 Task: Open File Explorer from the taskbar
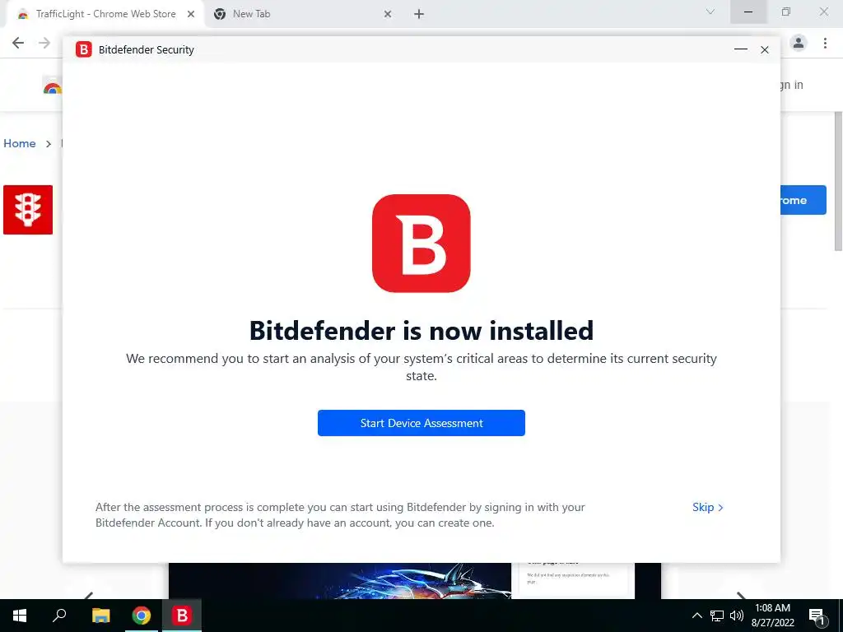point(100,616)
